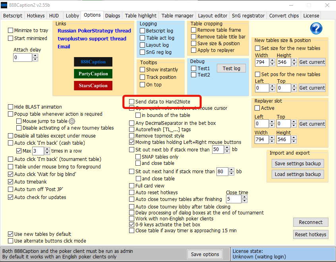The width and height of the screenshot is (336, 262).
Task: Click the Close time input field
Action: pyautogui.click(x=234, y=199)
